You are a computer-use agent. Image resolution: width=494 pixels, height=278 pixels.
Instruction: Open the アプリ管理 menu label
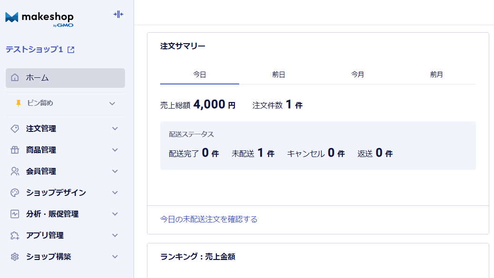point(45,236)
